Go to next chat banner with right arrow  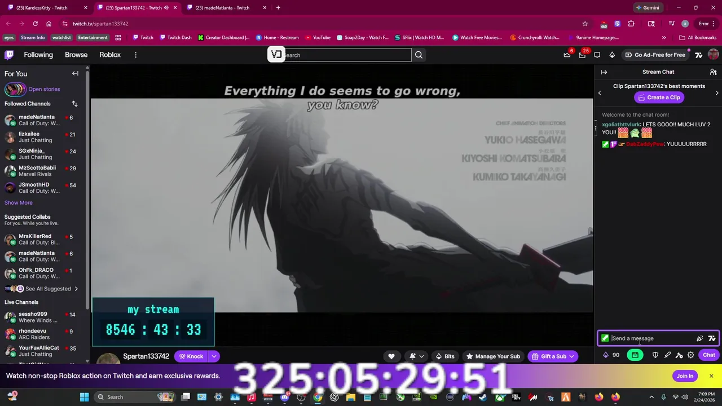coord(717,92)
